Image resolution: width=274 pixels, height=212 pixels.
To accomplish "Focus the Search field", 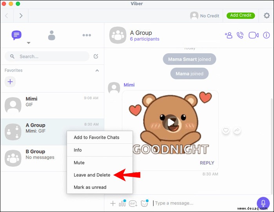I will (x=47, y=56).
